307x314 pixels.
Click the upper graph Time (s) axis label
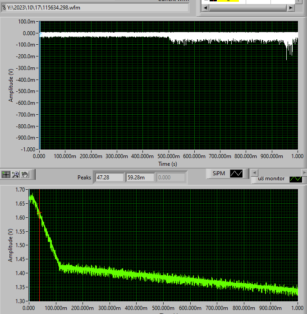[168, 164]
